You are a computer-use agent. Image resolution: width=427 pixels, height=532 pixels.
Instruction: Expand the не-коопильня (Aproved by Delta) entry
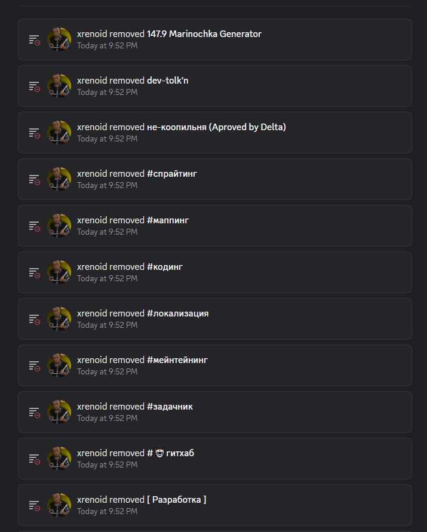click(x=215, y=133)
